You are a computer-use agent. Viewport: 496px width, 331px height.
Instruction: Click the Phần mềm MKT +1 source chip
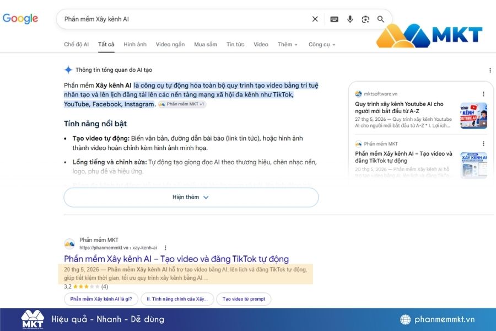[x=182, y=104]
